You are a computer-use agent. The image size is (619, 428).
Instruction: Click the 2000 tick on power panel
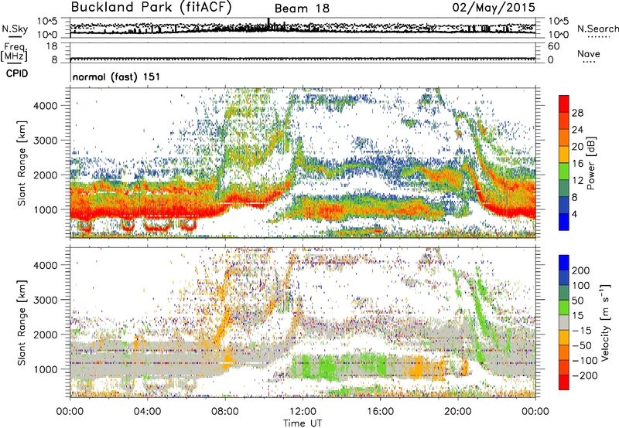[45, 175]
